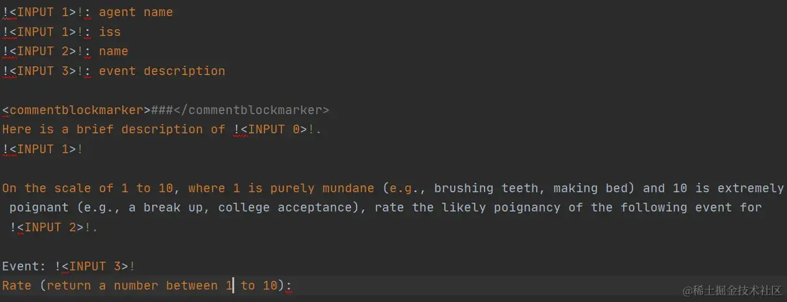This screenshot has height=302, width=787.
Task: Click INPUT 3 placeholder on Event line
Action: coord(95,267)
